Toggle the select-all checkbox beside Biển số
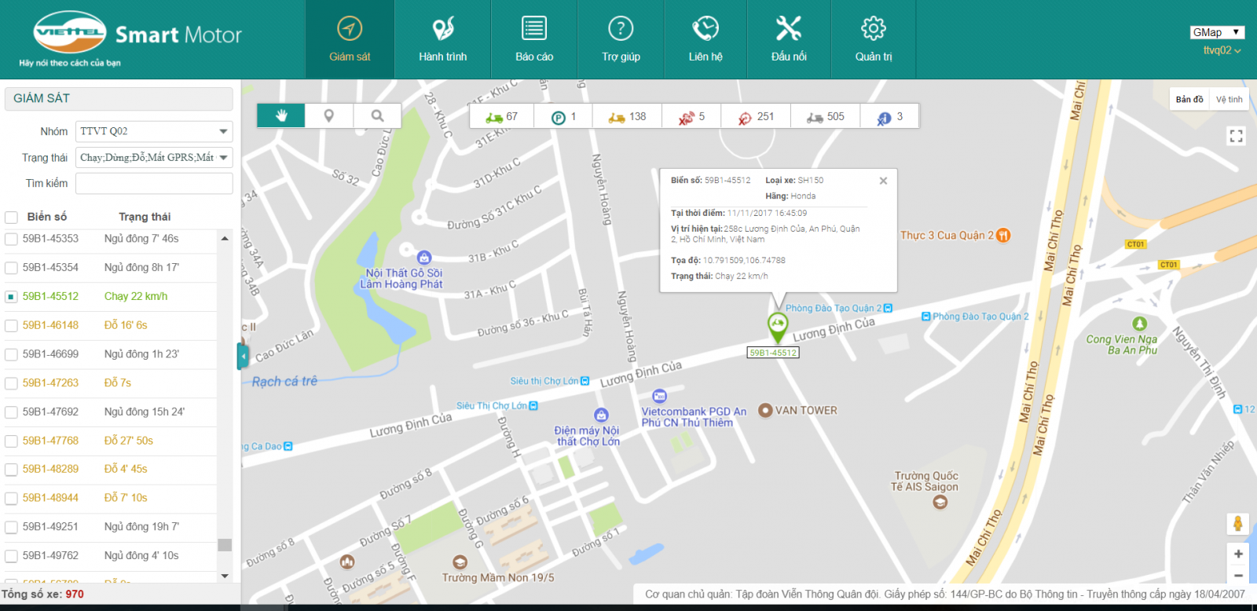 [x=12, y=218]
